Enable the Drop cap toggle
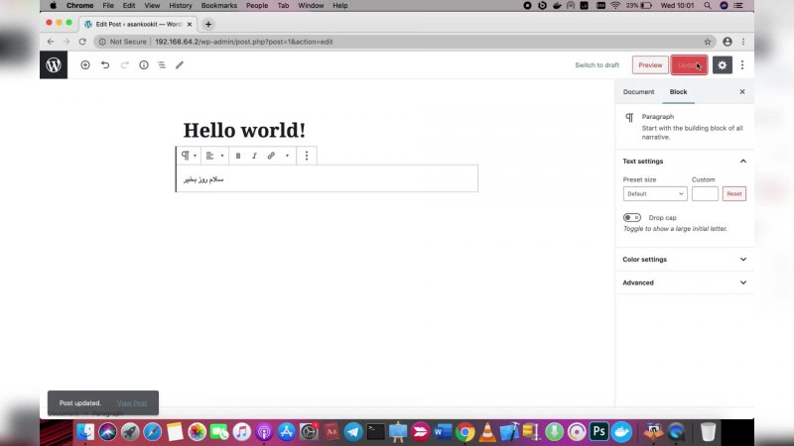 tap(631, 217)
